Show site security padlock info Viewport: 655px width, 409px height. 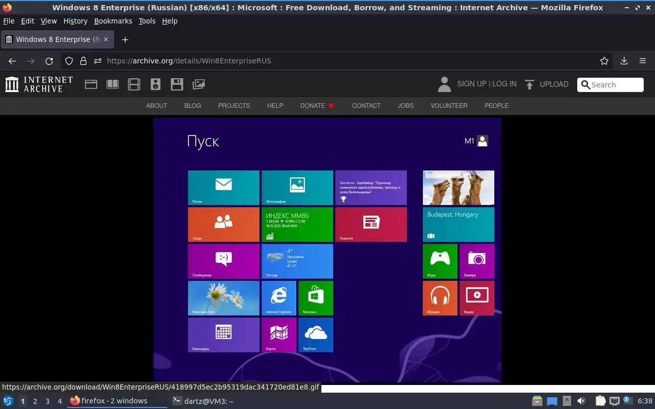pyautogui.click(x=83, y=61)
